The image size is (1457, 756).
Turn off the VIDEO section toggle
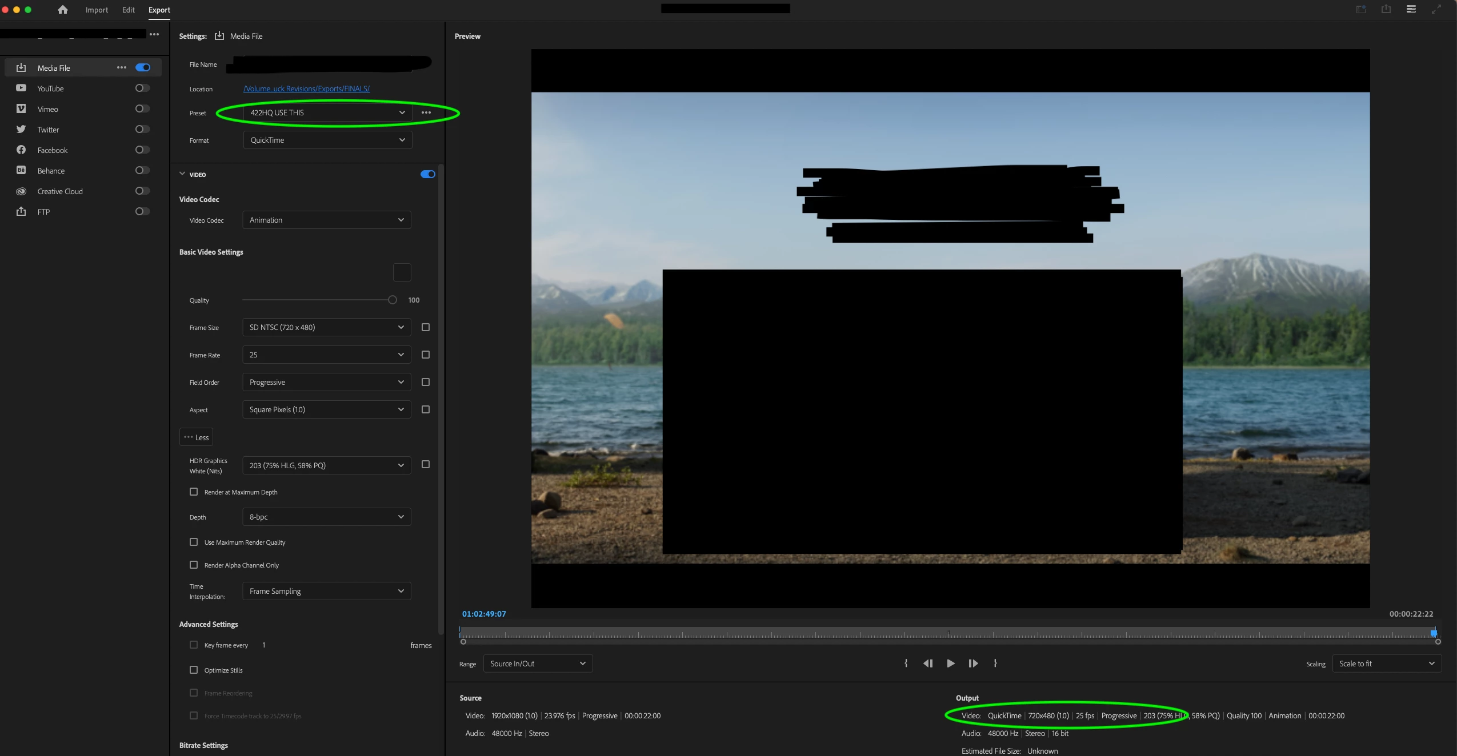427,174
